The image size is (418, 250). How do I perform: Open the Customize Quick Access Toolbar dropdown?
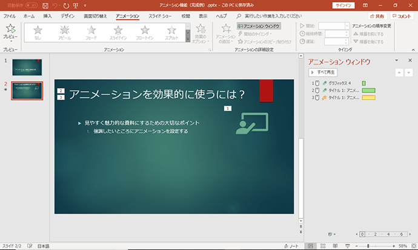coord(85,5)
